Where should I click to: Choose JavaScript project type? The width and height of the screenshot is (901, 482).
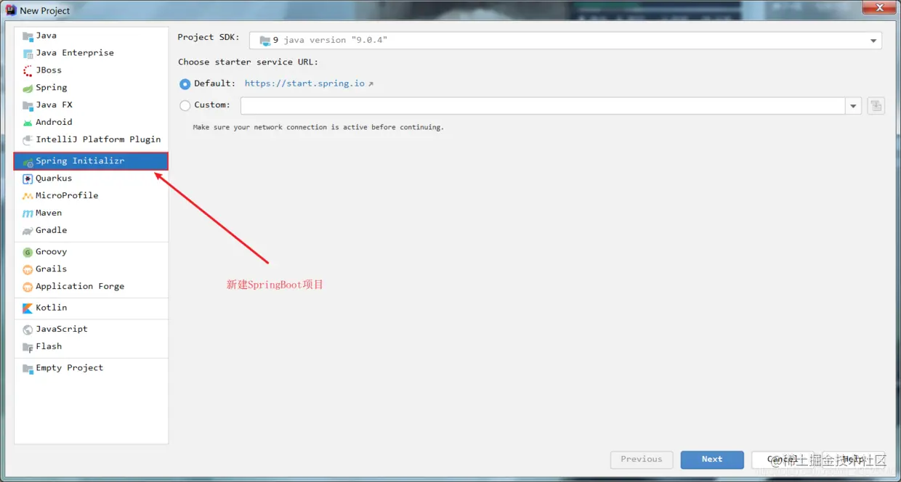coord(91,330)
